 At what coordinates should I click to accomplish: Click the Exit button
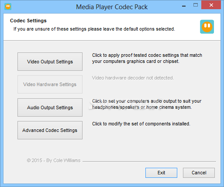tap(161, 173)
